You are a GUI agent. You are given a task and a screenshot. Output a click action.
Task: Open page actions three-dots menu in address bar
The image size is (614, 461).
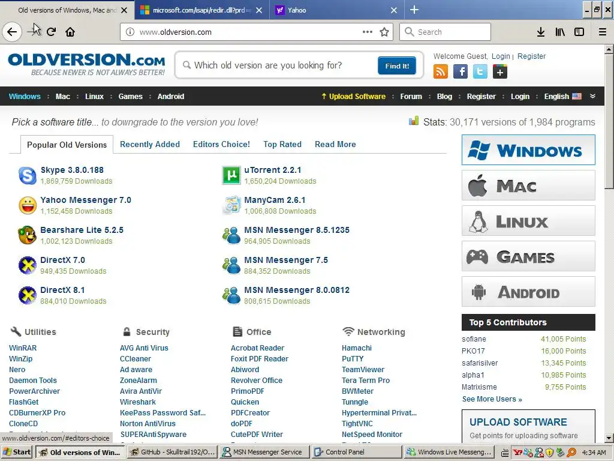368,32
